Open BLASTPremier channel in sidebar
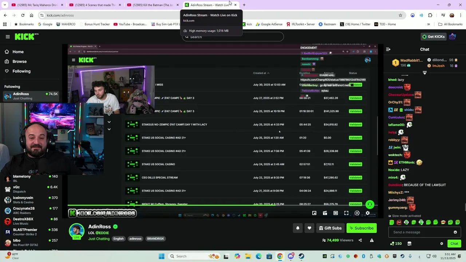Screen dimensions: 466x262 pos(31,232)
